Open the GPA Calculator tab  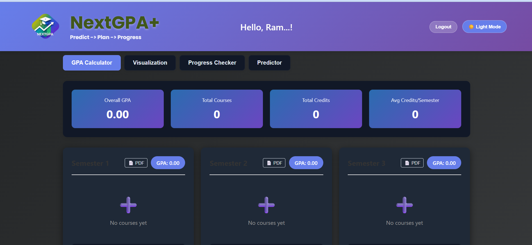[92, 63]
